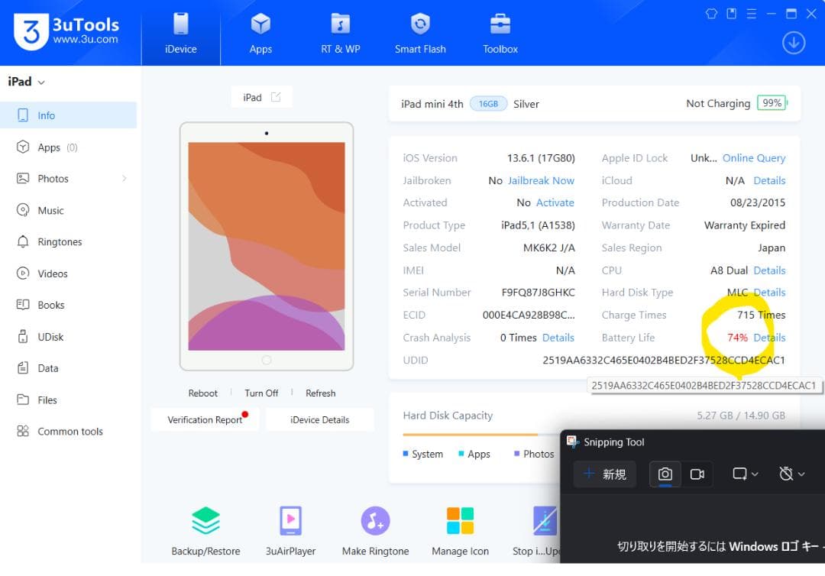
Task: Open the Stop iOS Update tool
Action: coord(536,530)
